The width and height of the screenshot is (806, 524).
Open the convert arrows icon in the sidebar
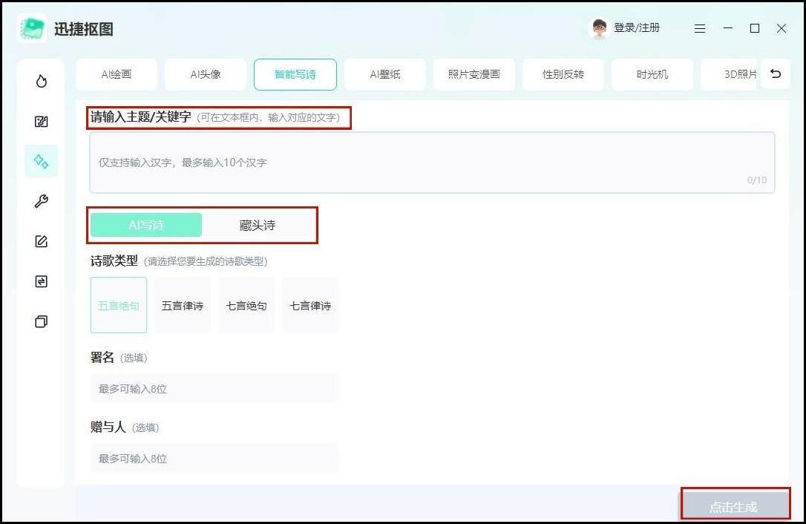coord(42,281)
